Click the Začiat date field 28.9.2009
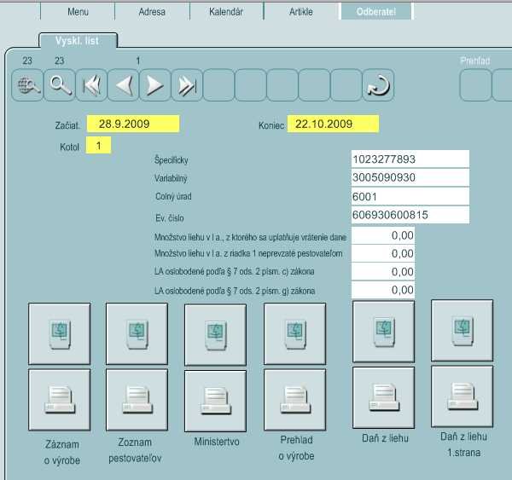 click(133, 124)
